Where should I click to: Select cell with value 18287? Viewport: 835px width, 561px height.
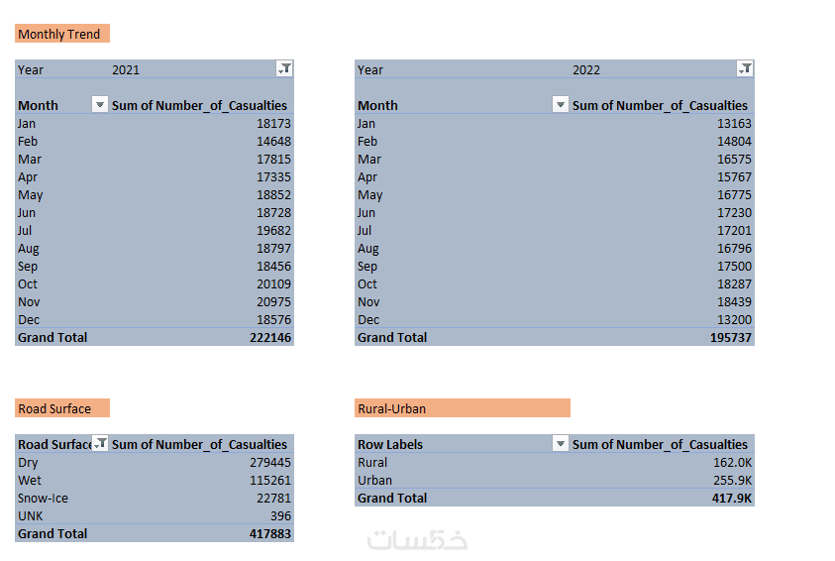click(734, 283)
